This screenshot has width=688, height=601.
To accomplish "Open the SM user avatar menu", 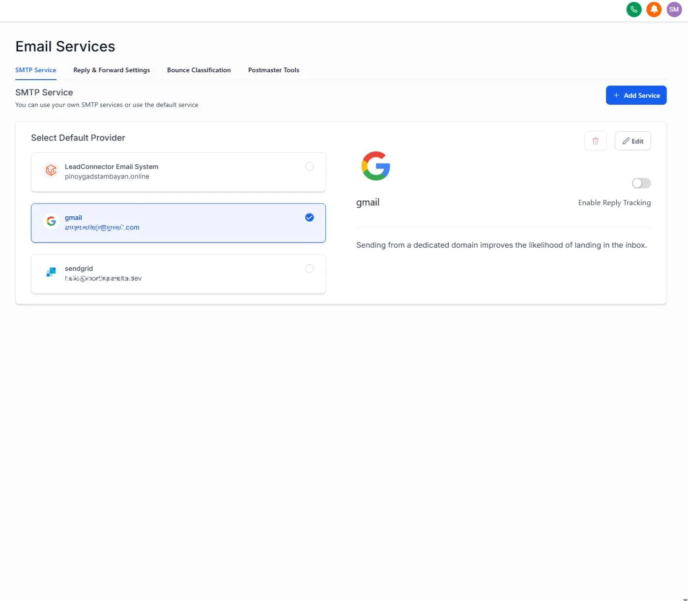I will pyautogui.click(x=674, y=9).
